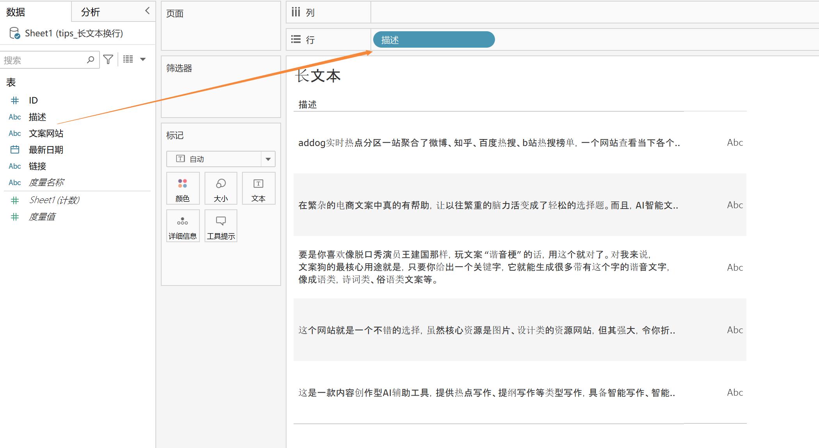Image resolution: width=819 pixels, height=448 pixels.
Task: Select the 描述 pill on rows shelf
Action: 434,39
